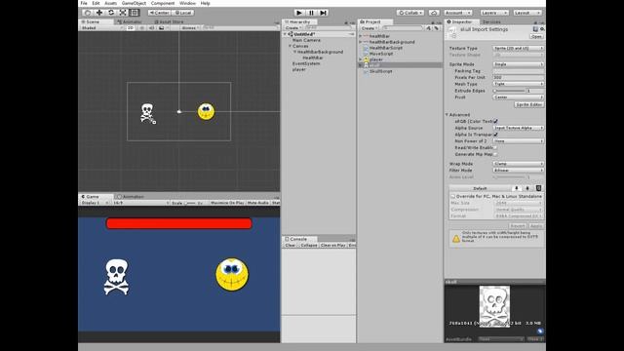Select the Hand tool in toolbar
624x351 pixels.
click(88, 13)
